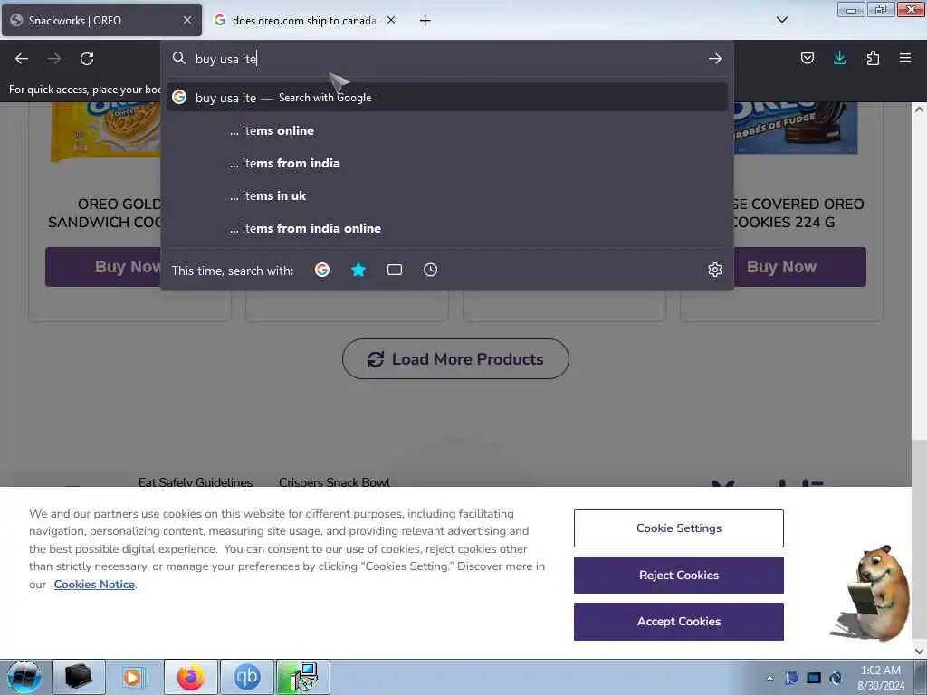Click the scrollbar up arrow
This screenshot has width=927, height=695.
[919, 109]
